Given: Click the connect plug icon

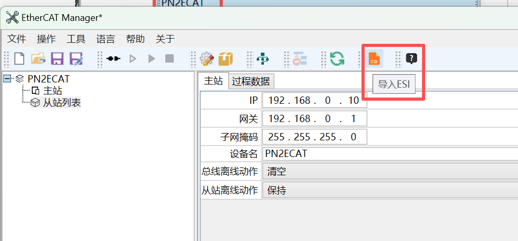Looking at the screenshot, I should (x=113, y=59).
